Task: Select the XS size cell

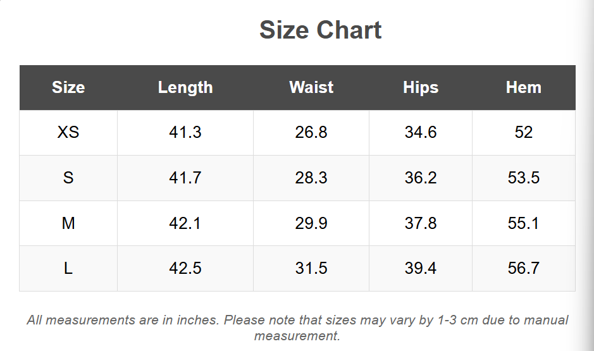Action: (68, 133)
